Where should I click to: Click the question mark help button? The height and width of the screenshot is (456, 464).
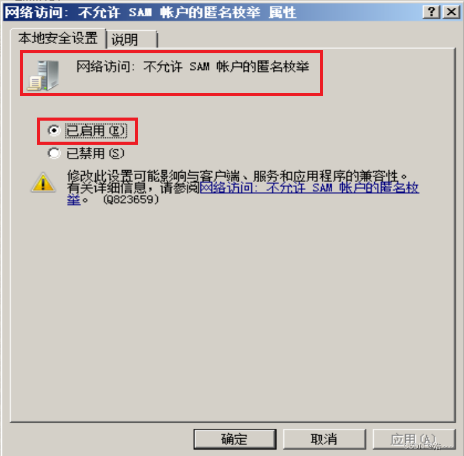tap(431, 12)
